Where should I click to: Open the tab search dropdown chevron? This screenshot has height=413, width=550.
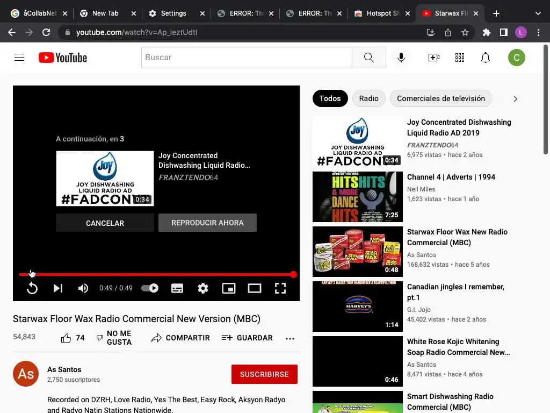click(538, 13)
